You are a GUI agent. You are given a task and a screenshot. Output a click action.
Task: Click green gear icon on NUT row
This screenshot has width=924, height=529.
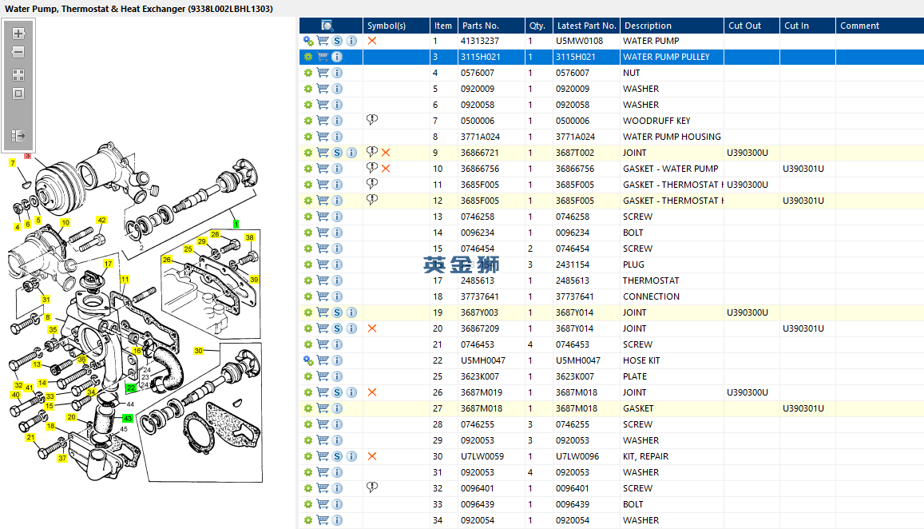click(308, 73)
